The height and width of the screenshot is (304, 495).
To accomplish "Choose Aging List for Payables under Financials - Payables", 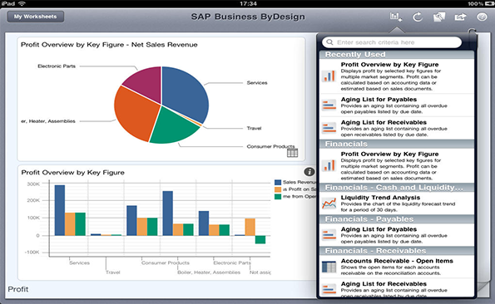I will coord(397,235).
